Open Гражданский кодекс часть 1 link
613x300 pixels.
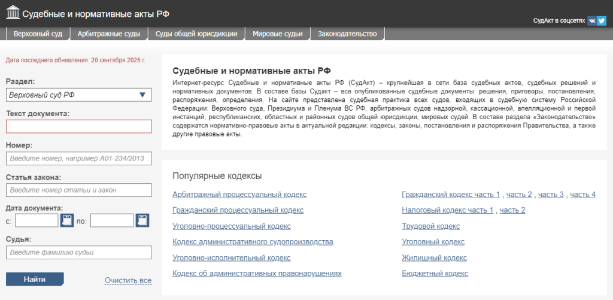click(x=450, y=195)
